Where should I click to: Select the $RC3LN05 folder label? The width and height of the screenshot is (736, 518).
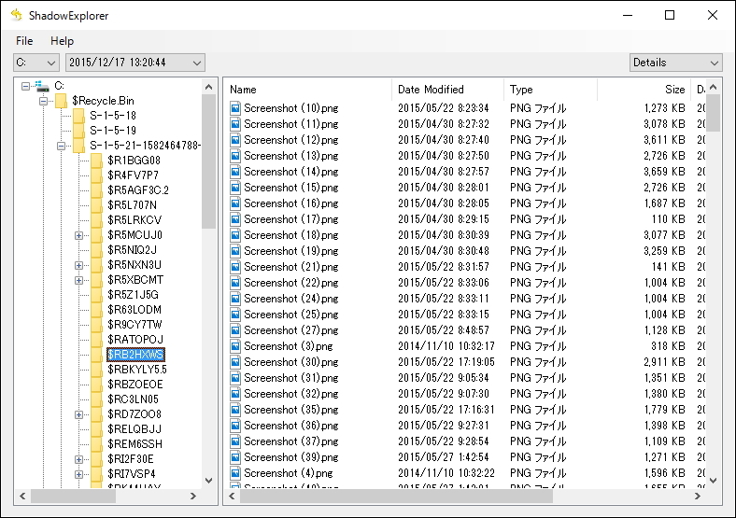(134, 399)
